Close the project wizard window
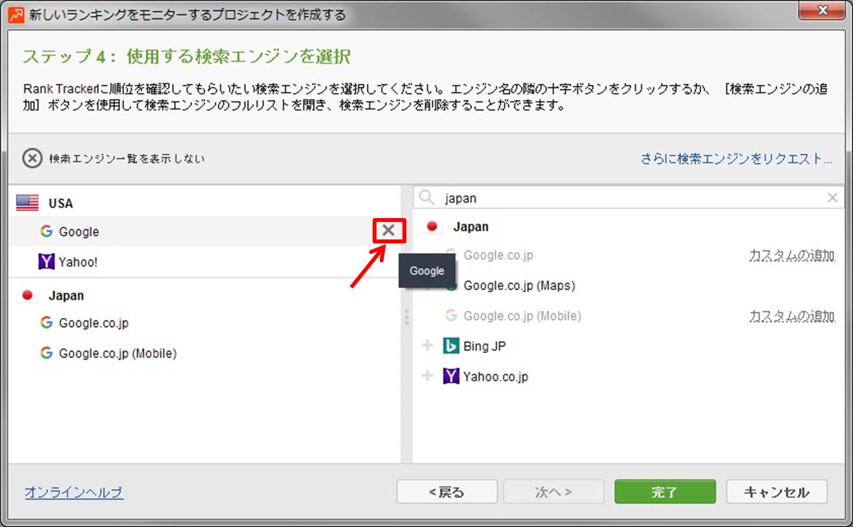853x527 pixels. (822, 11)
